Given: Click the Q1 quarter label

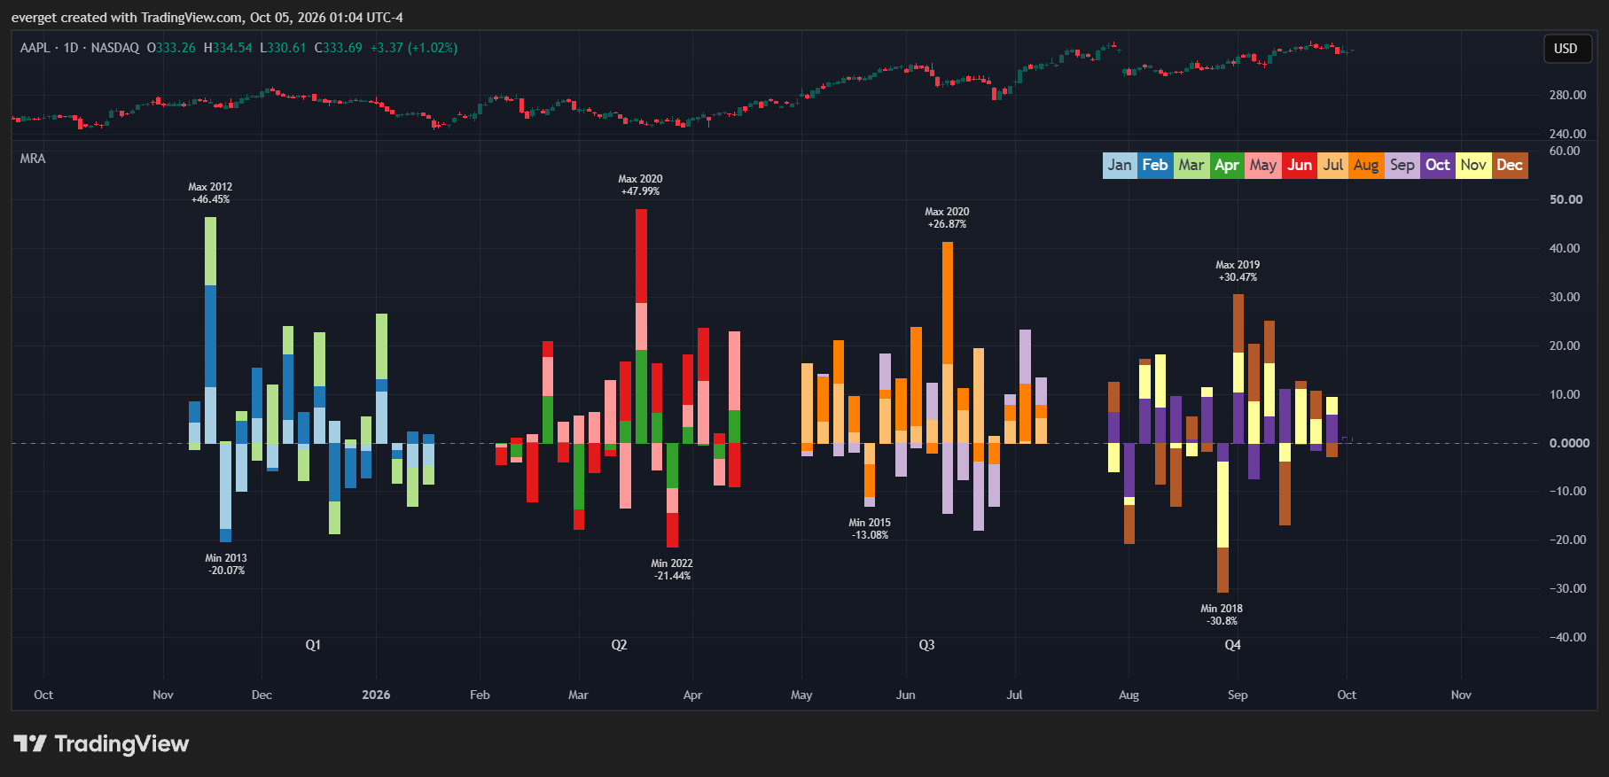Looking at the screenshot, I should click(313, 645).
